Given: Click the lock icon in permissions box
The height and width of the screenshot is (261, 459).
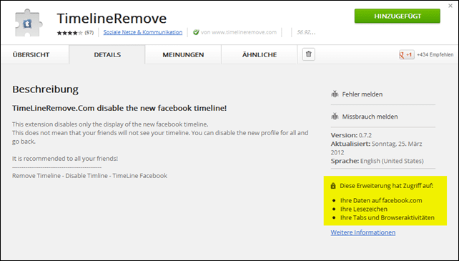Looking at the screenshot, I should coord(333,186).
